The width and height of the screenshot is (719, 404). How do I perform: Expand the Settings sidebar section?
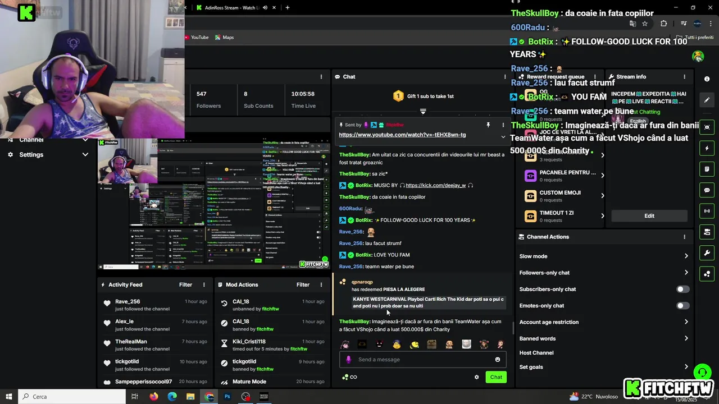(x=85, y=155)
